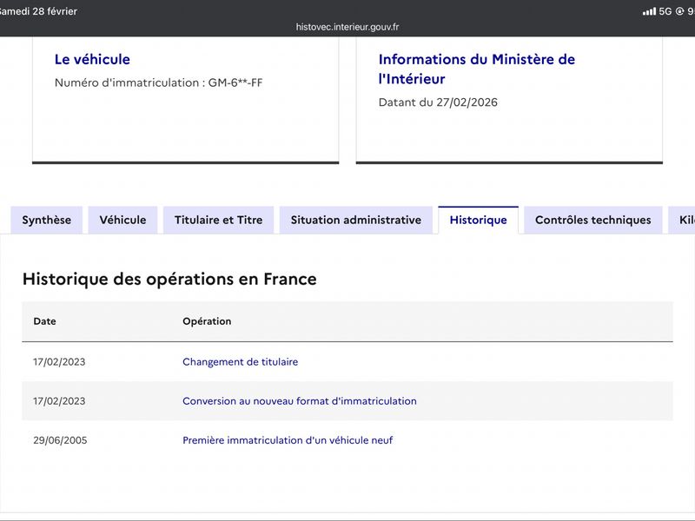The width and height of the screenshot is (695, 521).
Task: Tap the cellular signal strength icon
Action: (649, 11)
